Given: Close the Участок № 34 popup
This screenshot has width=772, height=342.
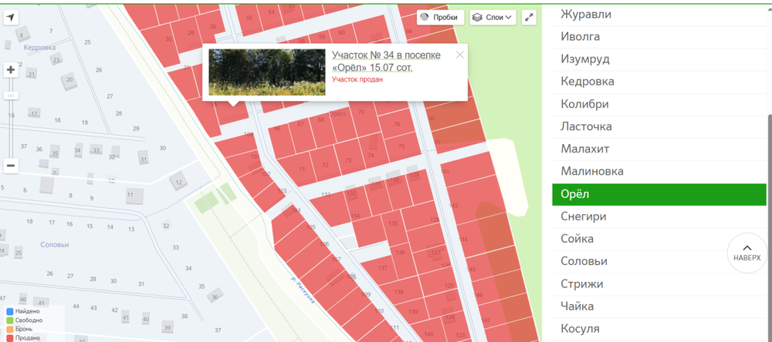Looking at the screenshot, I should [460, 55].
